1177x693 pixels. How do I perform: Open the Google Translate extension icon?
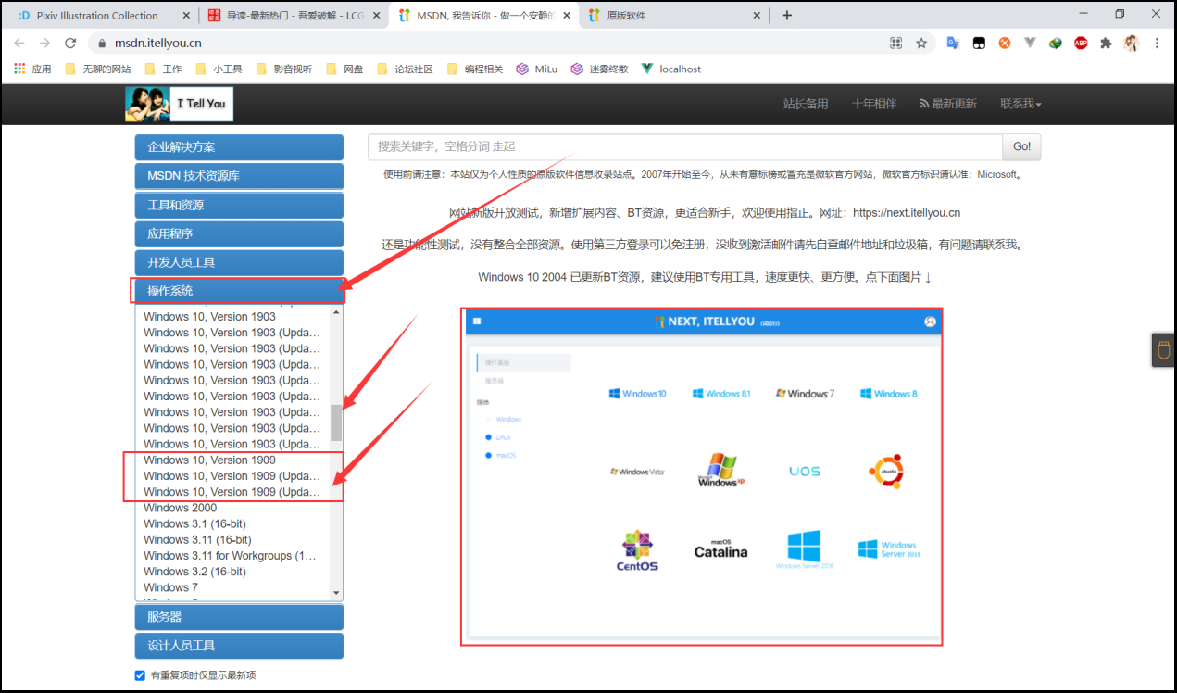point(952,44)
